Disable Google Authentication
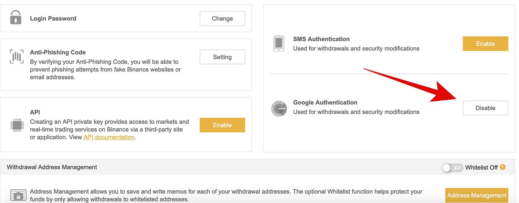 point(485,108)
